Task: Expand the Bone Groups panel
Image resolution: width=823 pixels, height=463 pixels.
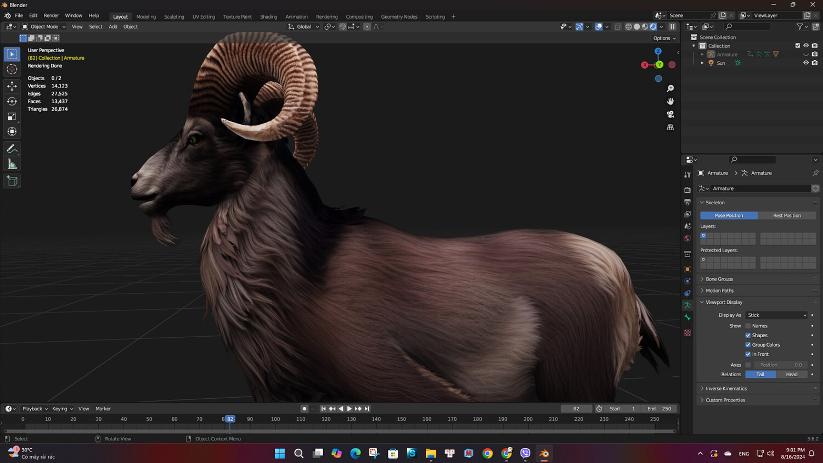Action: [719, 279]
